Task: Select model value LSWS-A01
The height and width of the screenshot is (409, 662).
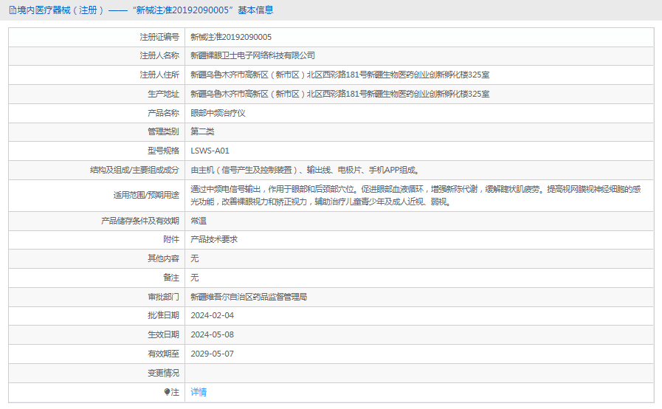Action: [x=210, y=151]
